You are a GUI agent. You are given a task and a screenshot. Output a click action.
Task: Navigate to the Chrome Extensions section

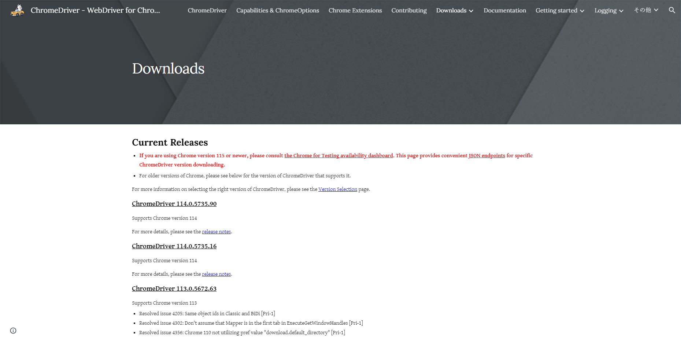coord(355,10)
